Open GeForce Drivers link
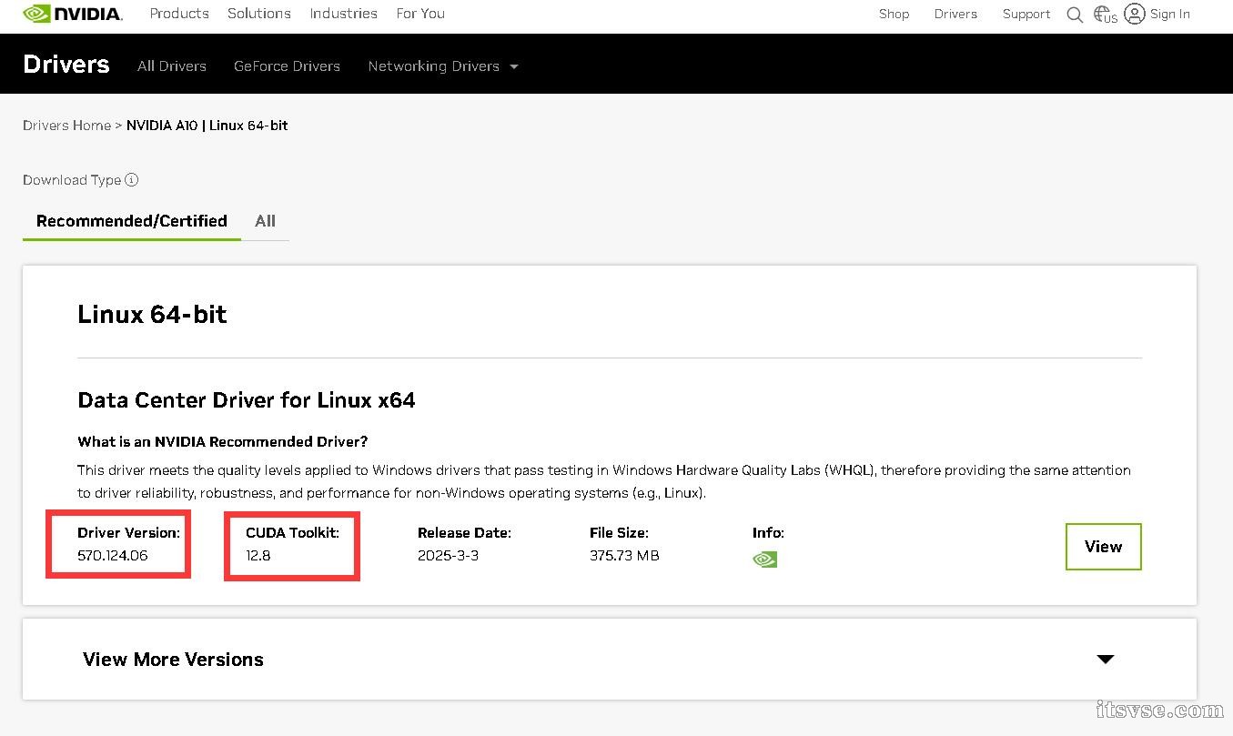This screenshot has height=736, width=1233. 287,66
